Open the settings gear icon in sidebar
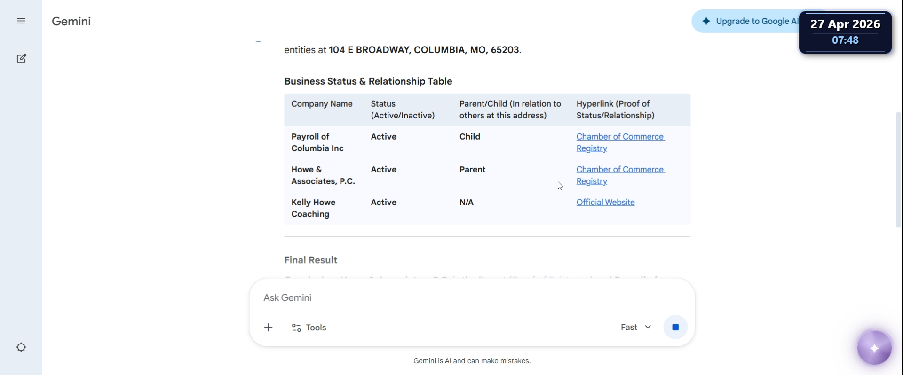 pos(21,347)
